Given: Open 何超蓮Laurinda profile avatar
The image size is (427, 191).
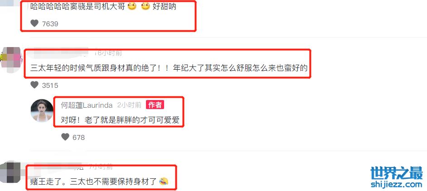Looking at the screenshot, I should click(42, 110).
